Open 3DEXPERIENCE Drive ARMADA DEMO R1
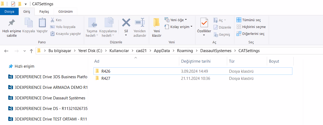This screenshot has width=323, height=125. (48, 87)
